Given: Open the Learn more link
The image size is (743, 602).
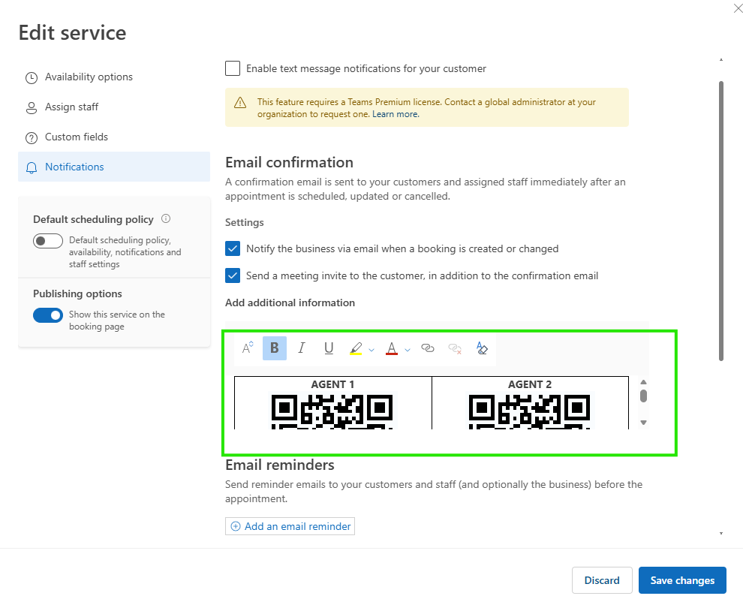Looking at the screenshot, I should pos(395,114).
